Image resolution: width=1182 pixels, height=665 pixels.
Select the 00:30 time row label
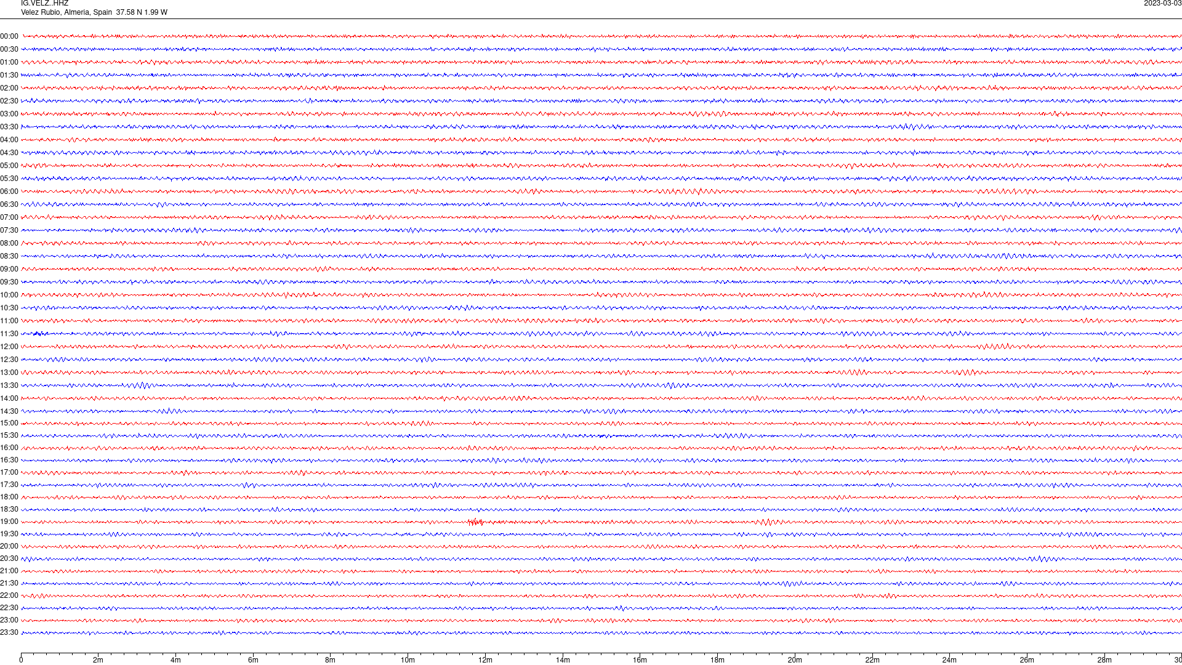9,49
